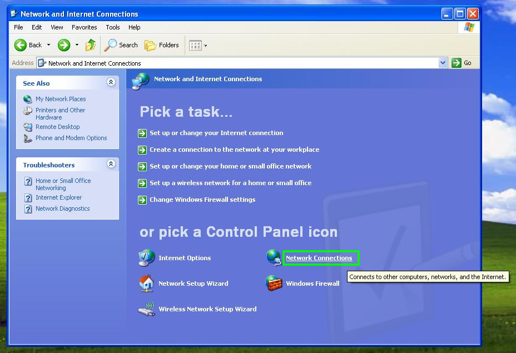Open the Forward history dropdown arrow

click(x=77, y=45)
